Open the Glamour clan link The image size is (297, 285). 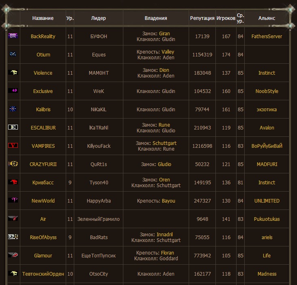click(x=43, y=256)
